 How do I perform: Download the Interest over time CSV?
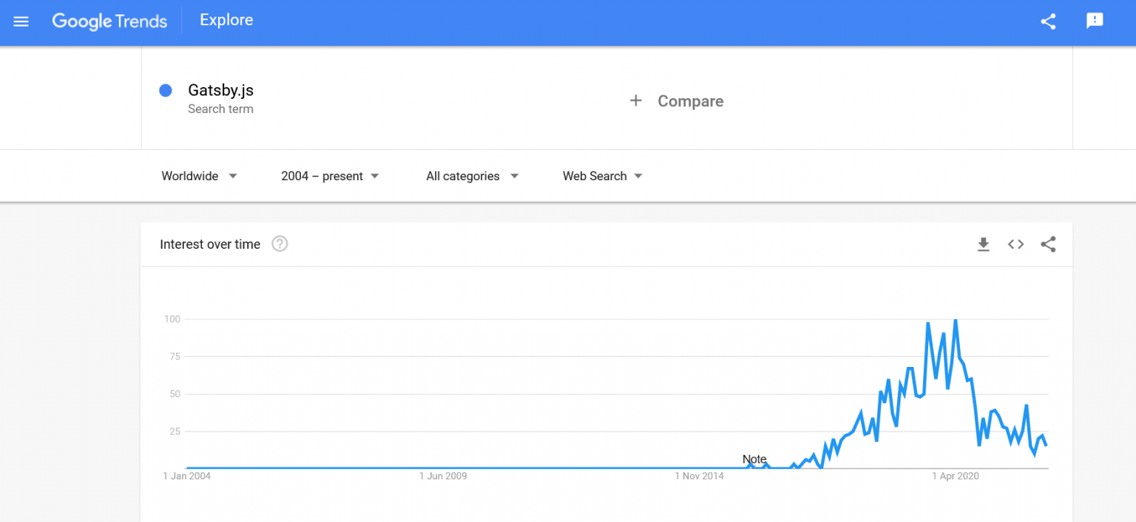point(983,244)
